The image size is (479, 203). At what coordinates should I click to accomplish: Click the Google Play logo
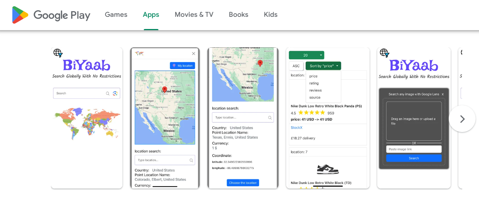(51, 15)
